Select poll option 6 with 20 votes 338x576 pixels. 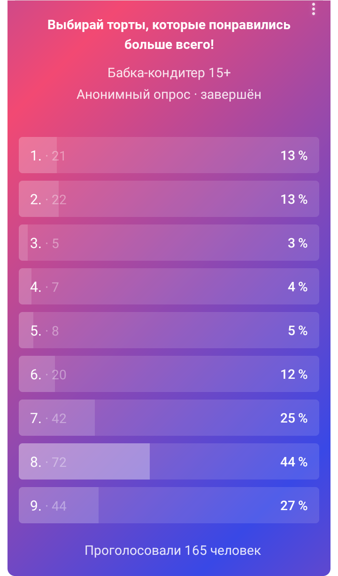pyautogui.click(x=169, y=374)
